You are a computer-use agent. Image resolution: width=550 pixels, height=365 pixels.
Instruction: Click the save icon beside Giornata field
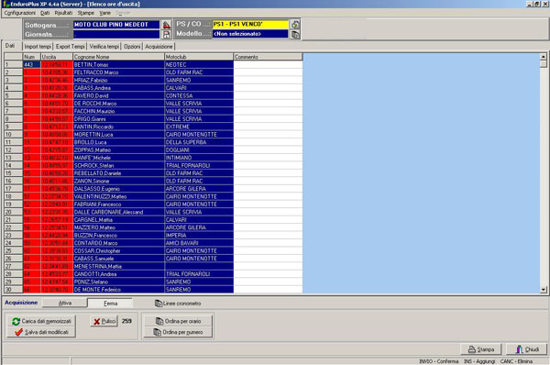coord(166,34)
